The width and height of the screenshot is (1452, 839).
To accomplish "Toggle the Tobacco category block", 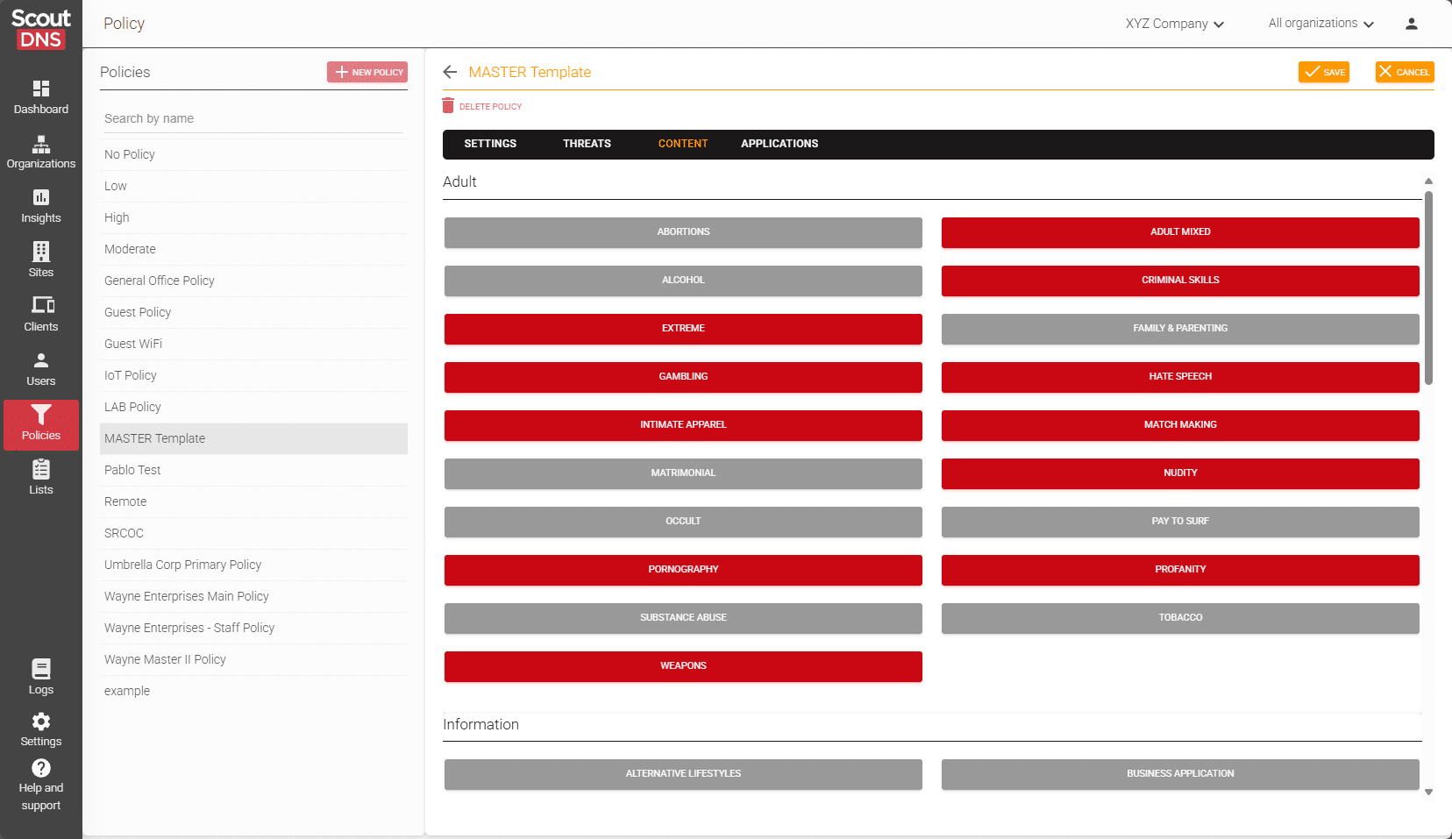I will coord(1179,617).
